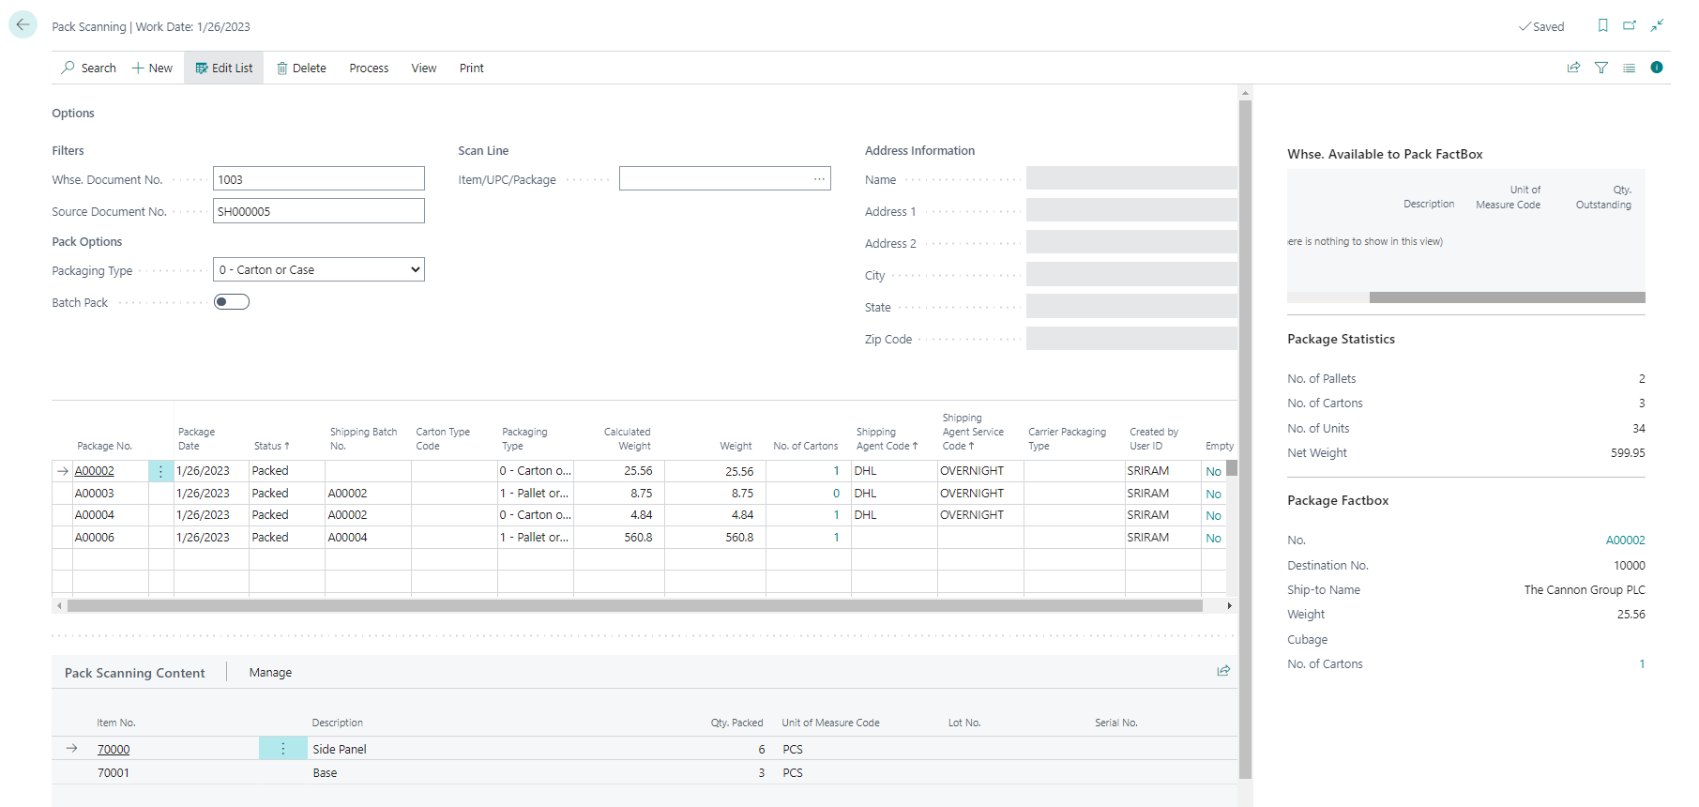The image size is (1699, 807).
Task: Click the collapse page icon
Action: click(1658, 26)
